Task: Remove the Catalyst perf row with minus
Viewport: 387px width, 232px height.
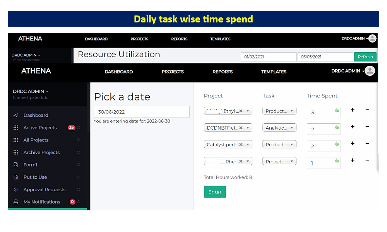Action: click(367, 143)
